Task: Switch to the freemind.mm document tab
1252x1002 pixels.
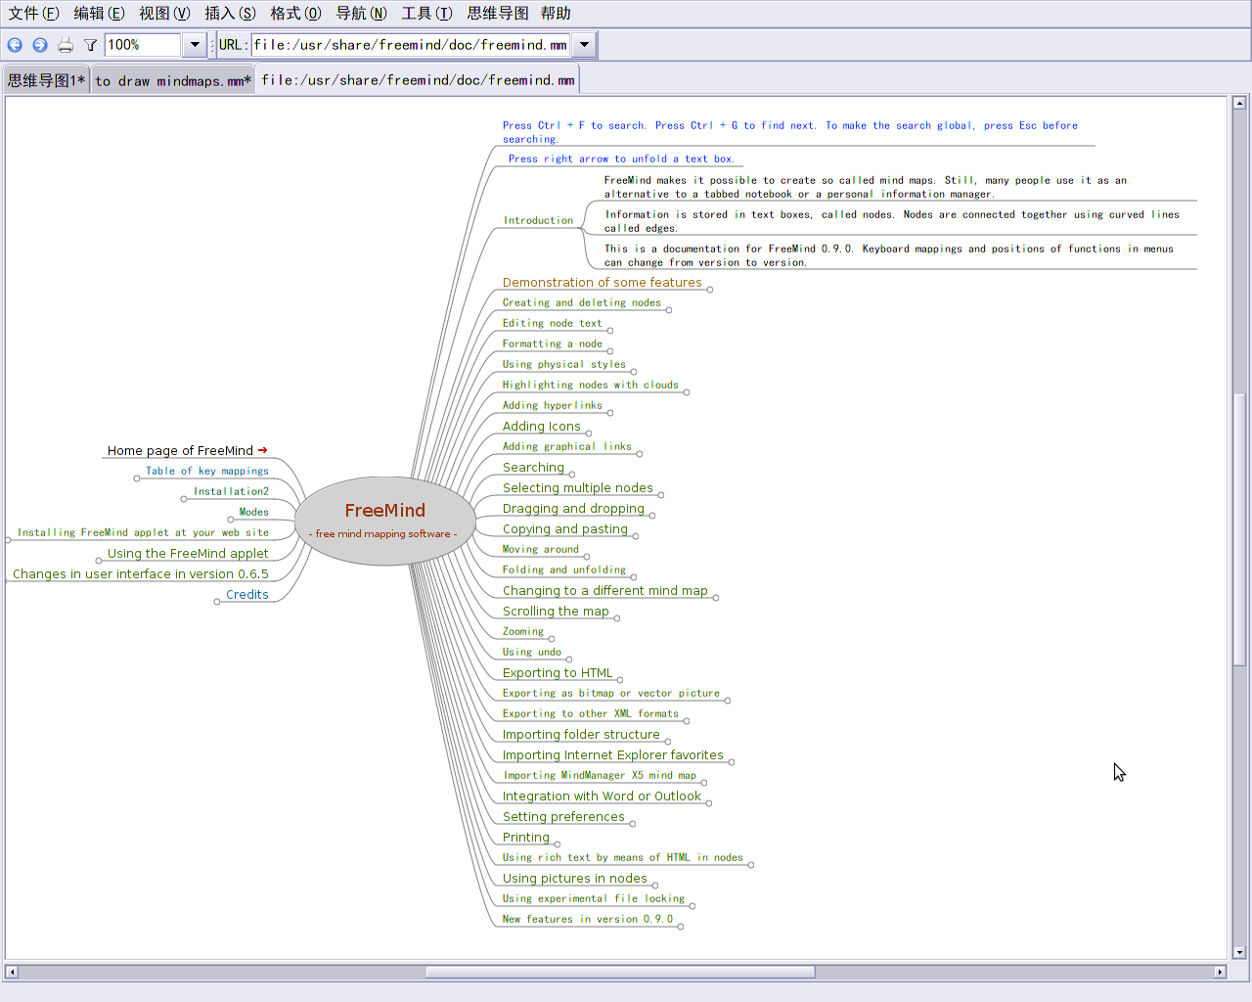Action: [x=418, y=80]
